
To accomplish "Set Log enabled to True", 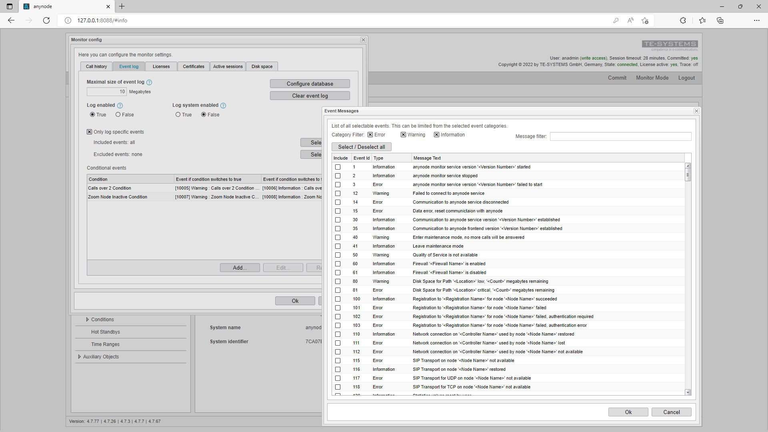I will [92, 115].
